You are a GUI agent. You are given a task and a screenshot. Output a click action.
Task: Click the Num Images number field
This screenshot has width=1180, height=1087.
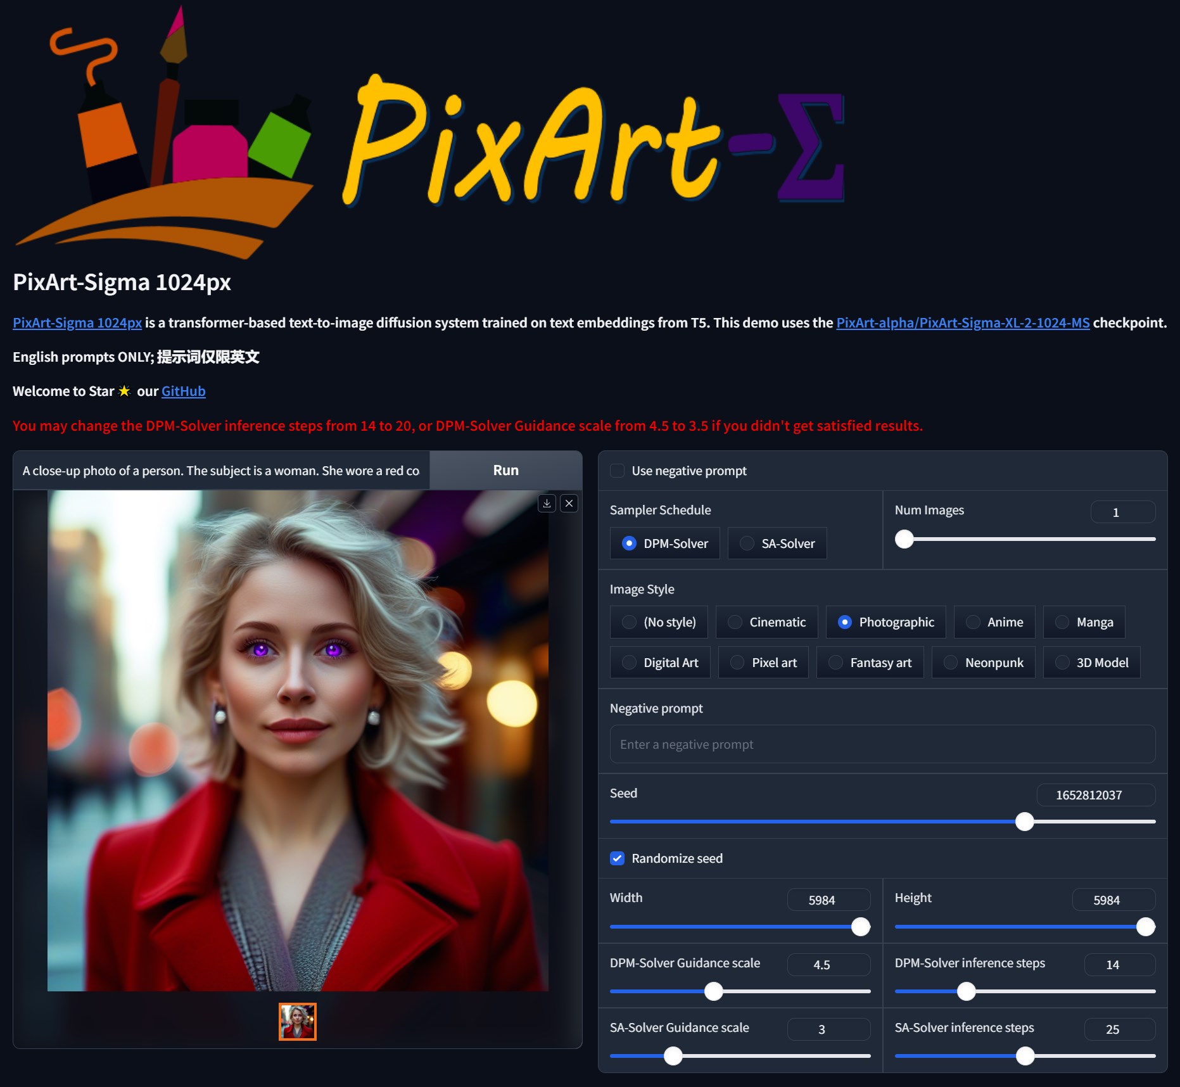(1123, 512)
